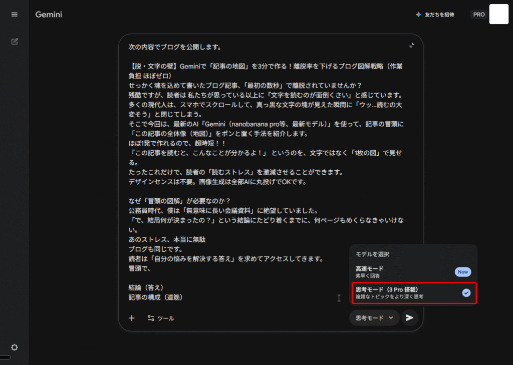Open the 思考モード model selector dropdown
This screenshot has width=513, height=365.
(x=374, y=318)
